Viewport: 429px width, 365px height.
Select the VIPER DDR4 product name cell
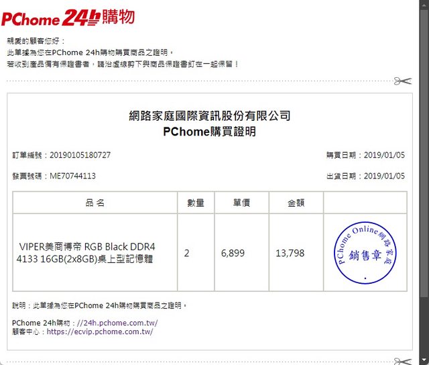(x=86, y=252)
